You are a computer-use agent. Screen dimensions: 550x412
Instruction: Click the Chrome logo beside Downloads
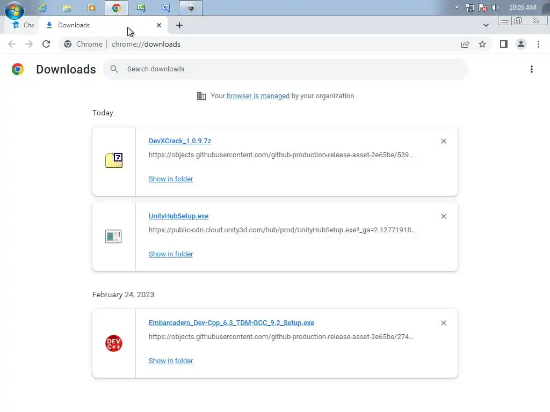coord(18,69)
